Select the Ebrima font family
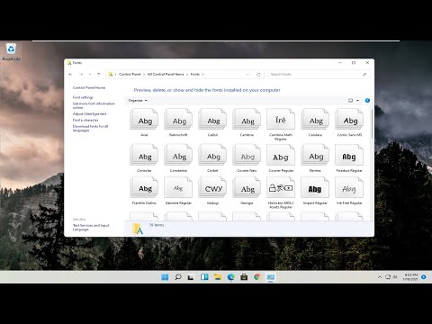Image resolution: width=432 pixels, height=324 pixels. point(315,158)
